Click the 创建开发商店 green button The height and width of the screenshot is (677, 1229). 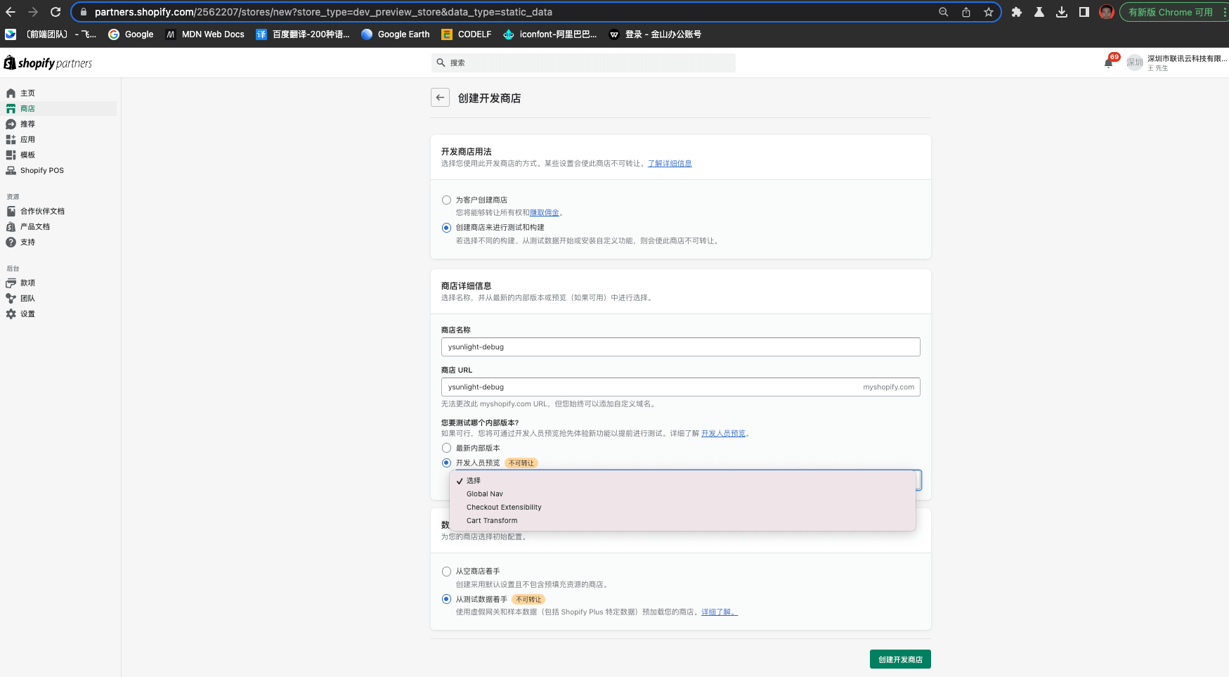[x=899, y=659]
